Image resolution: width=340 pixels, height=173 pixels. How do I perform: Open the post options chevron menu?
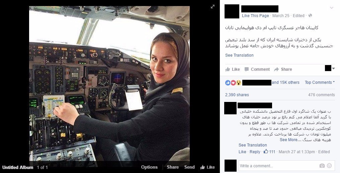click(x=332, y=8)
